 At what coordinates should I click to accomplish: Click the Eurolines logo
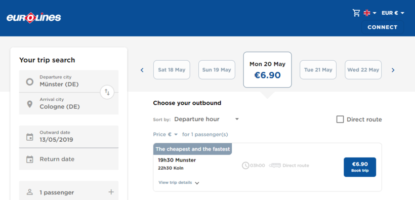click(34, 18)
